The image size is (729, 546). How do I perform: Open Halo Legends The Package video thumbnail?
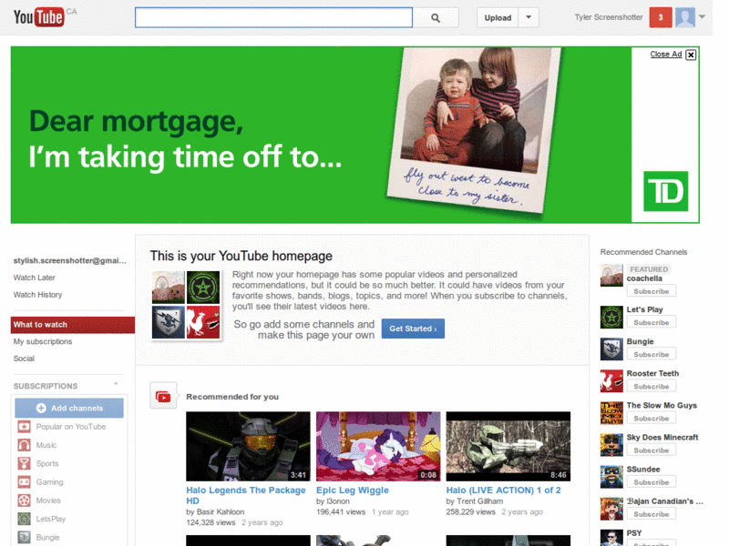(x=248, y=446)
